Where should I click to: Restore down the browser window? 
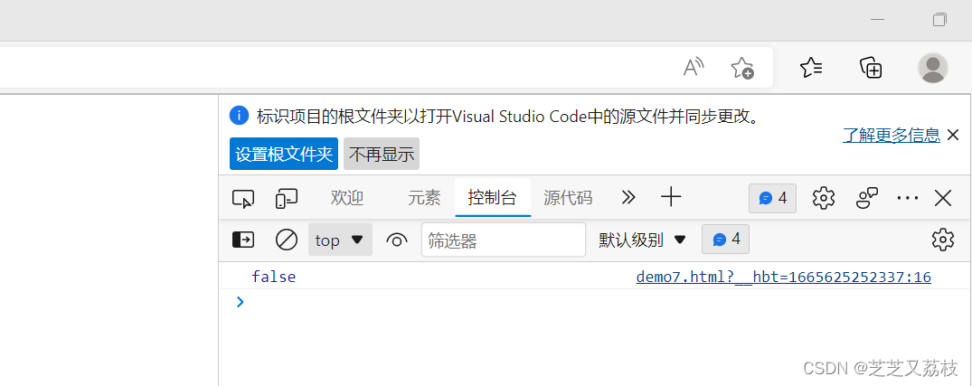939,20
